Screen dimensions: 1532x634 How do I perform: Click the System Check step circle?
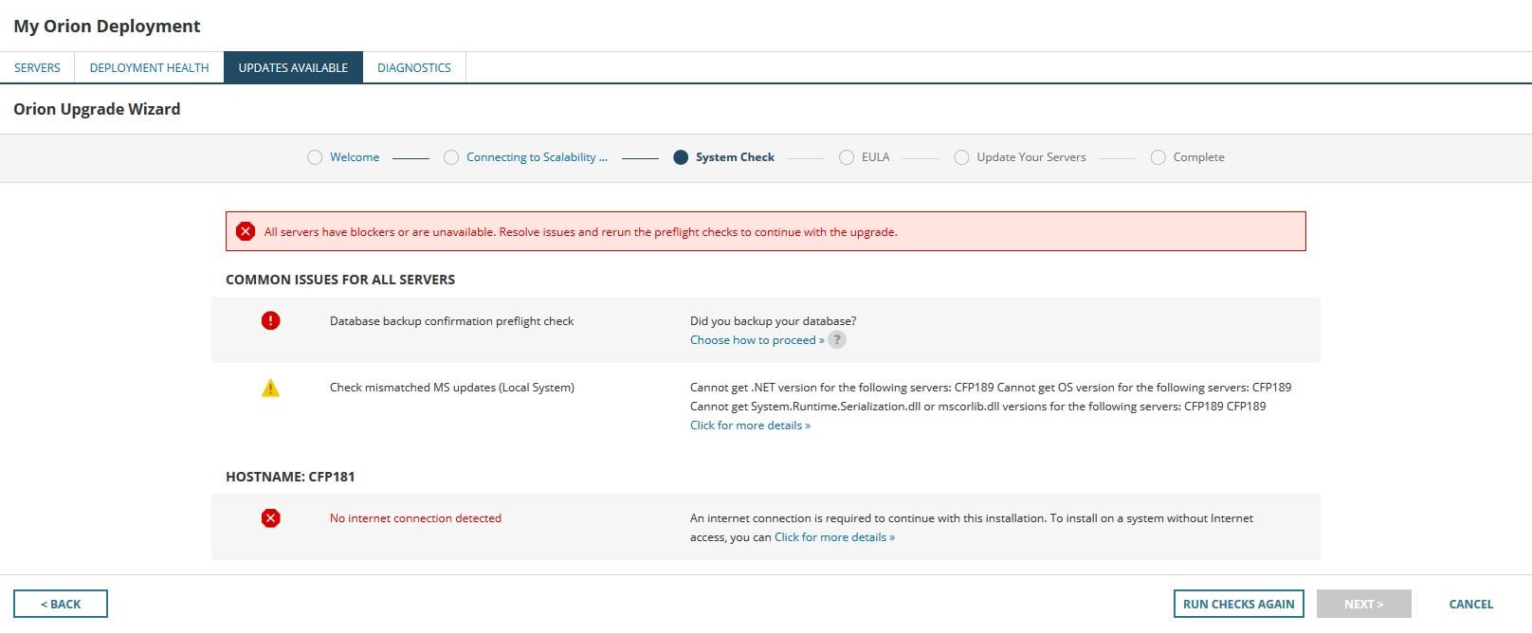pos(681,157)
